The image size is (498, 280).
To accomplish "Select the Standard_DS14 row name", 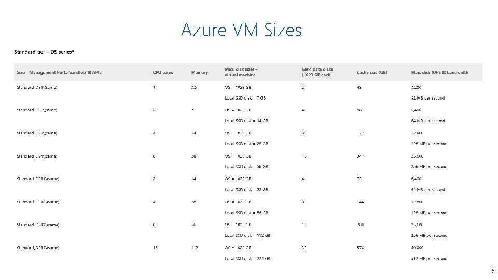I will [x=38, y=248].
